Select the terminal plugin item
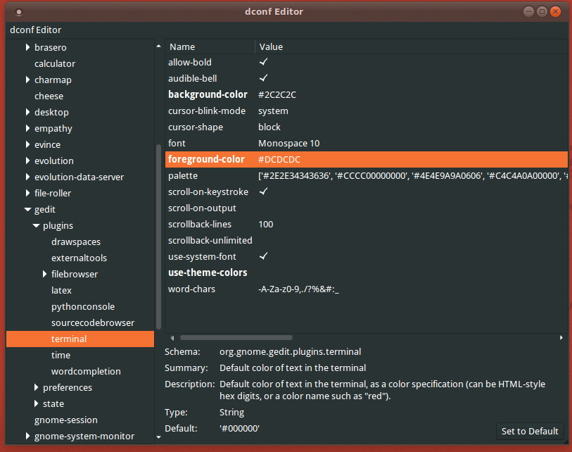The image size is (572, 452). [x=80, y=339]
